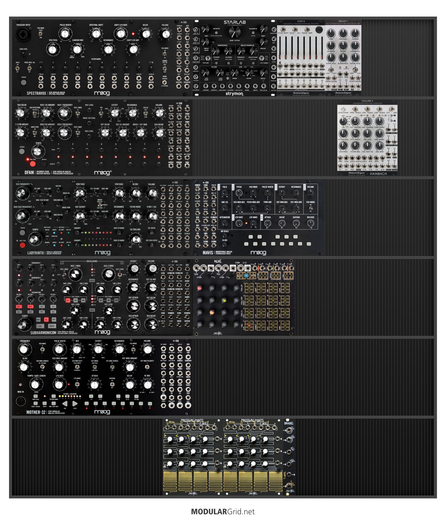Click the Labyrinth VCW Fold knob

tap(80, 193)
